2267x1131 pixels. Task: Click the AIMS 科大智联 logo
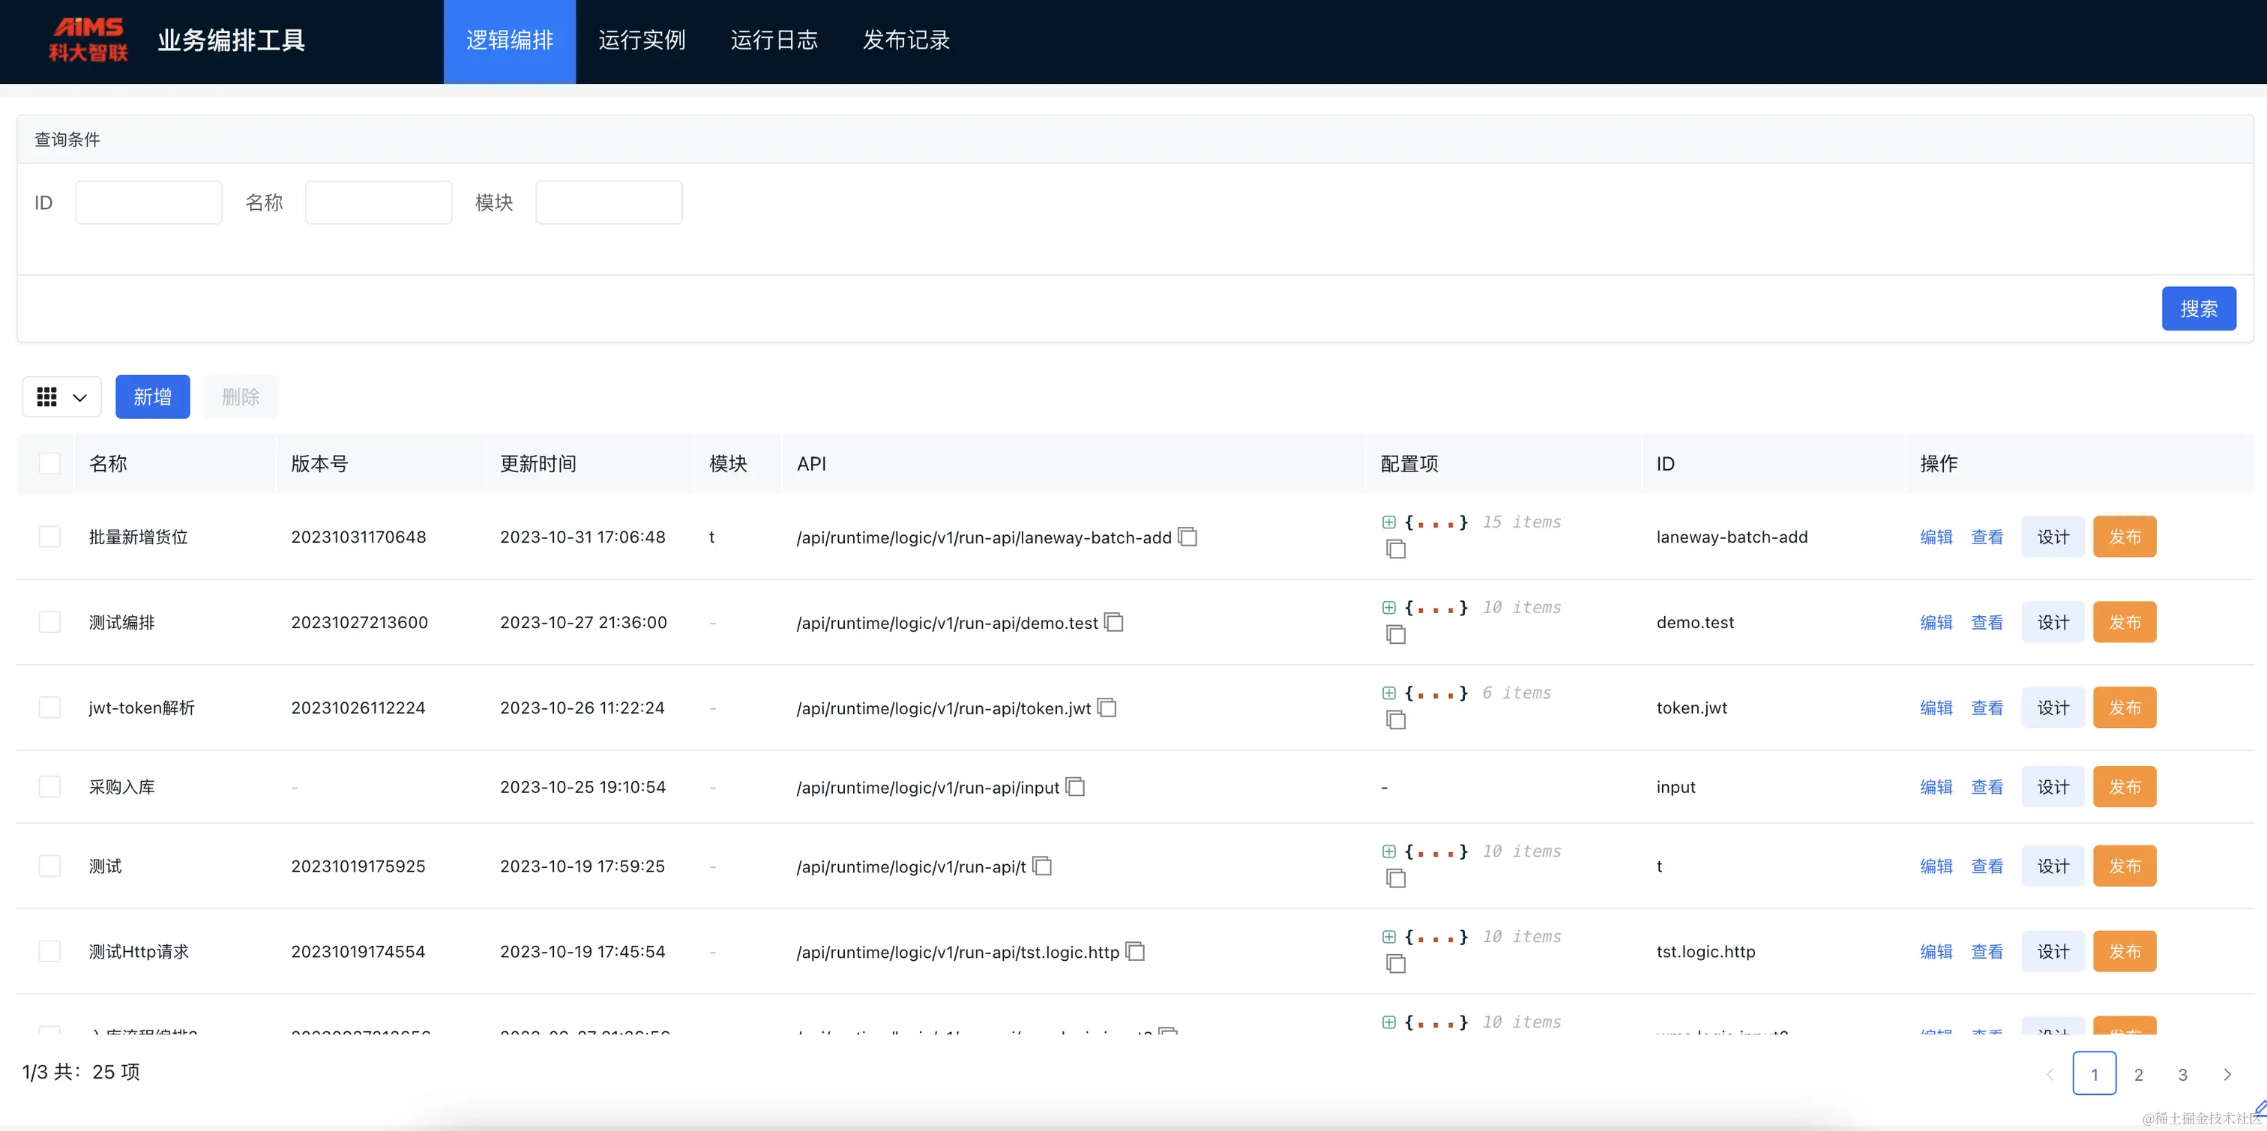pyautogui.click(x=88, y=40)
